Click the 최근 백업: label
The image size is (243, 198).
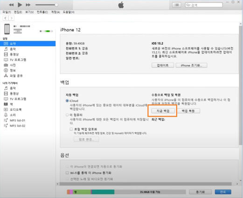point(158,119)
